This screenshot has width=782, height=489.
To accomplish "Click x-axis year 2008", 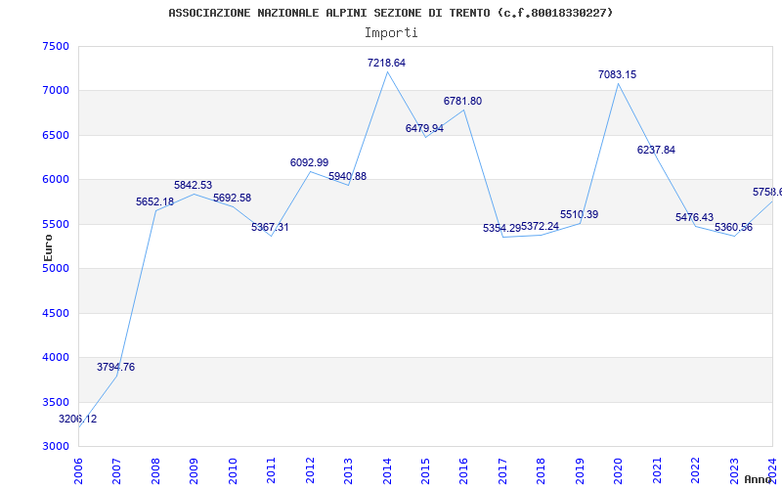I will click(155, 471).
